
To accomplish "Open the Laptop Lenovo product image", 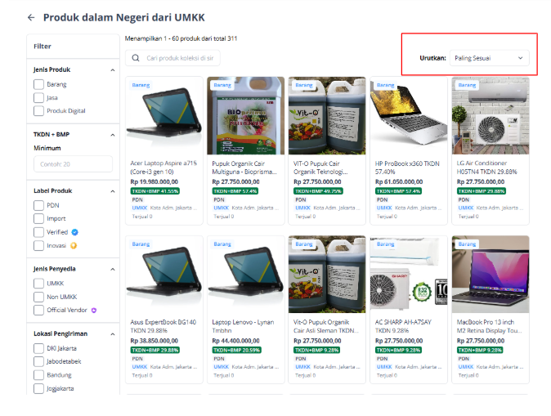I will tap(245, 274).
